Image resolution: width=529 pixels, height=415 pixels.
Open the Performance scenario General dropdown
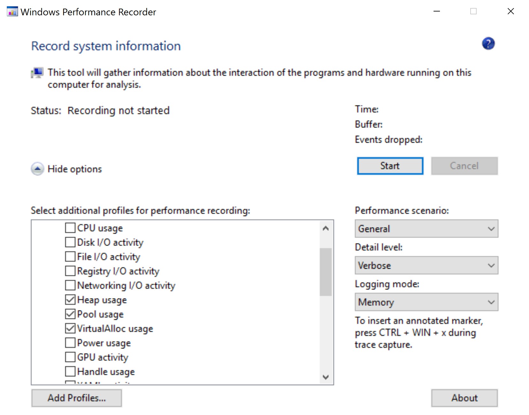tap(426, 229)
